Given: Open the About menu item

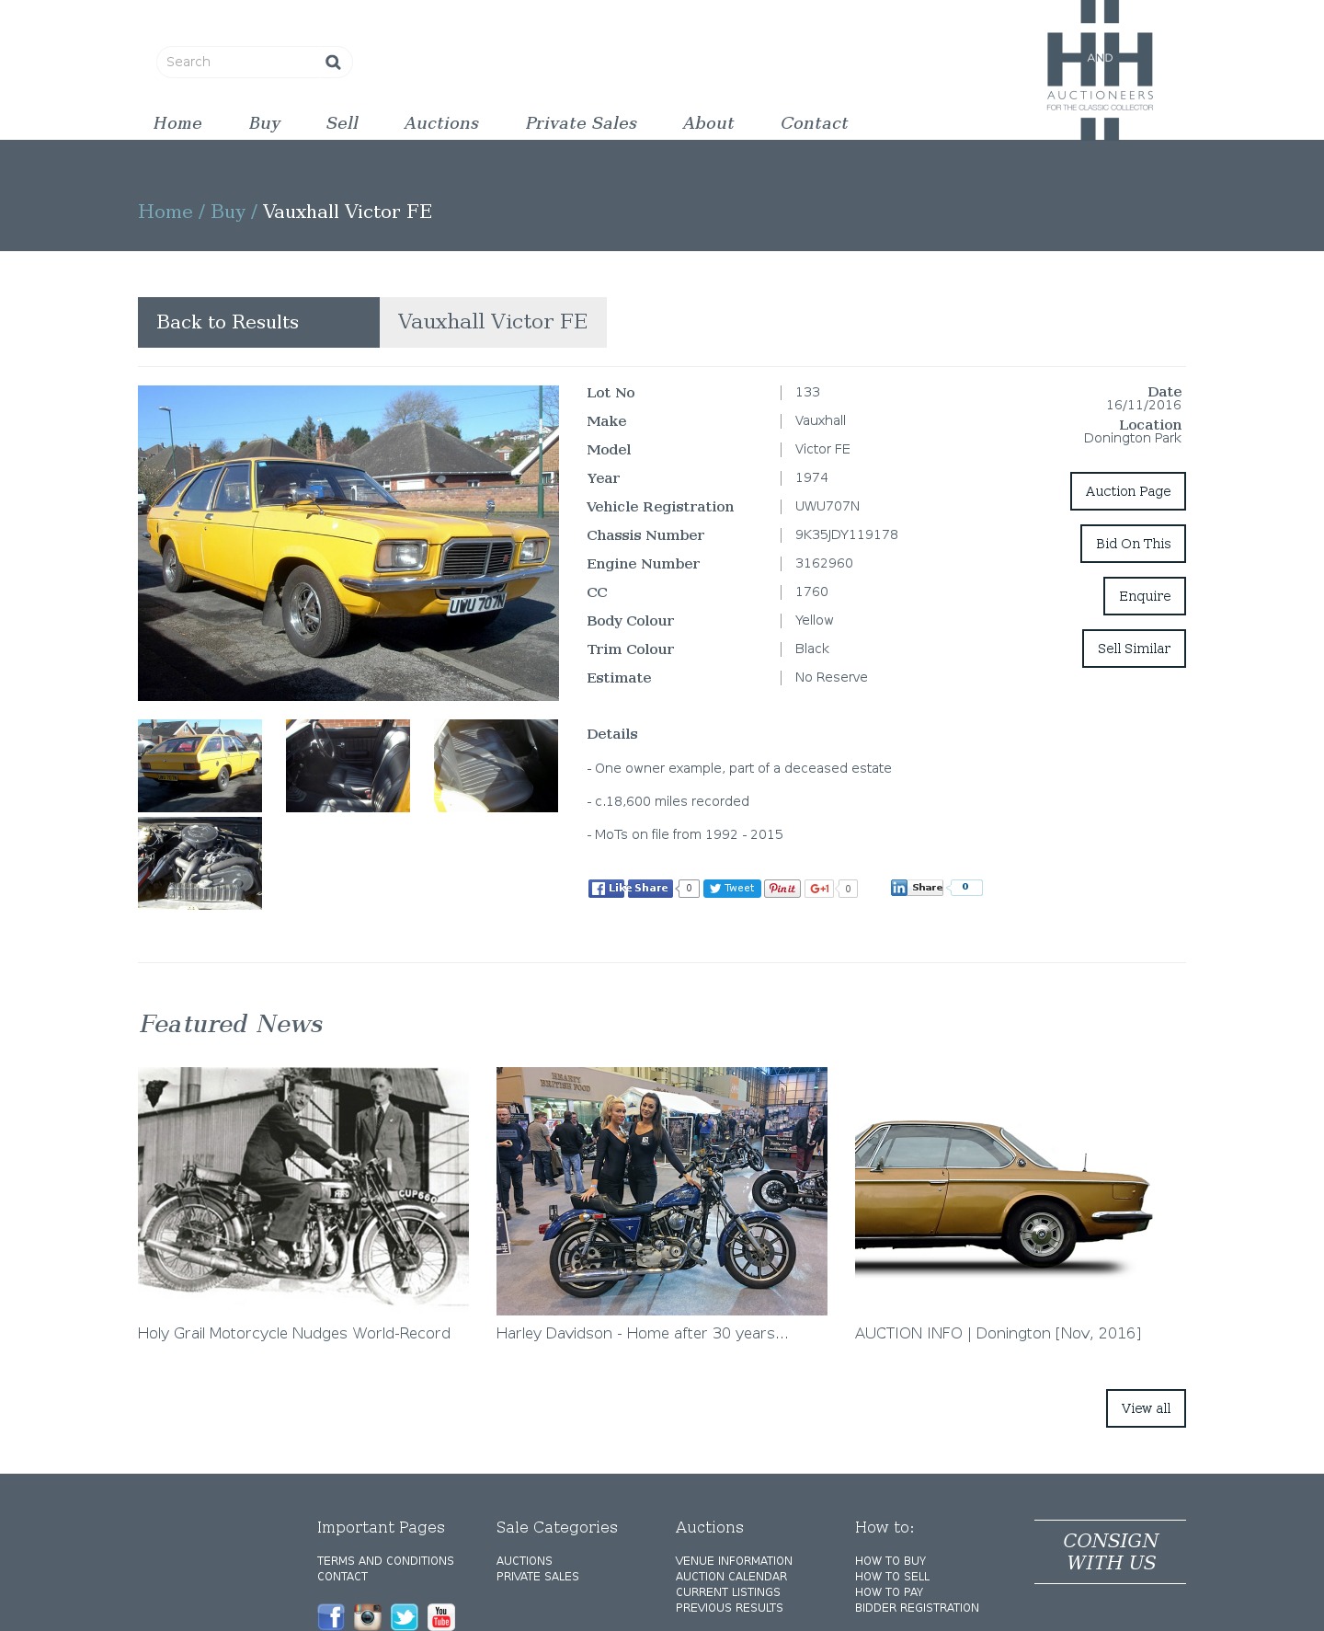Looking at the screenshot, I should 708,123.
